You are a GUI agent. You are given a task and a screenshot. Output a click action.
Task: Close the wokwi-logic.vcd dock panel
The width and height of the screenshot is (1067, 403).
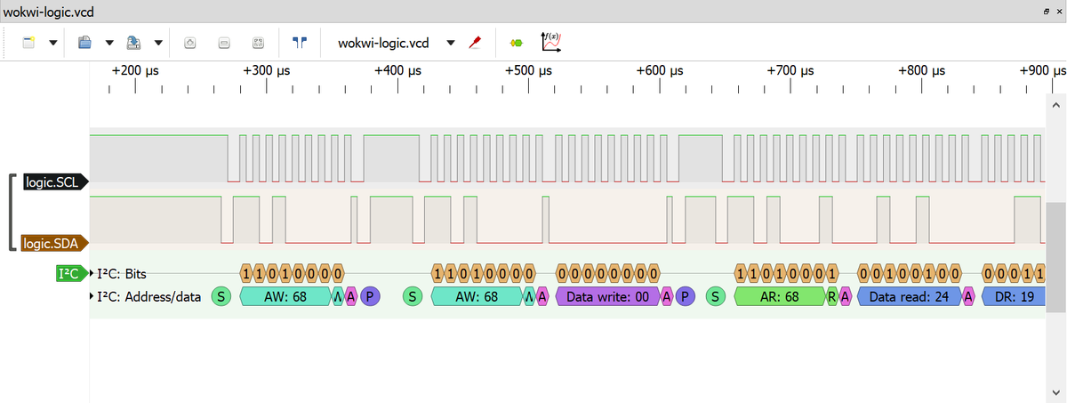[1058, 12]
